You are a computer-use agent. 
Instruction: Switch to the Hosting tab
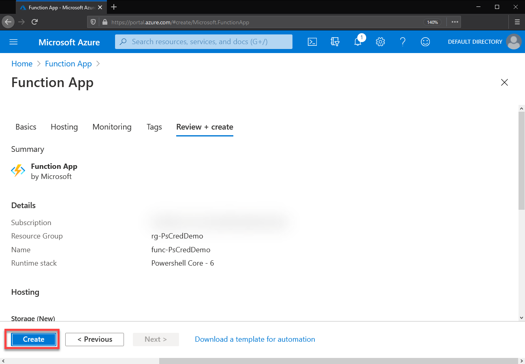[x=64, y=127]
